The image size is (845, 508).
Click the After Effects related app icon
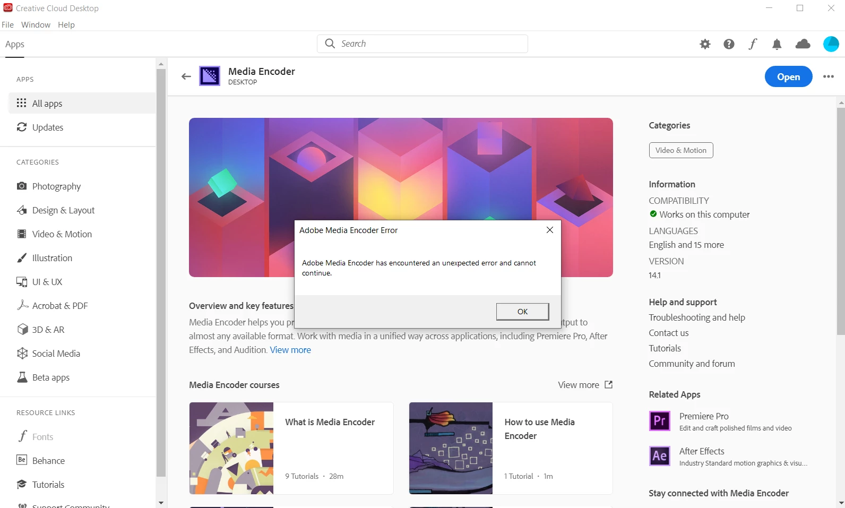coord(660,456)
